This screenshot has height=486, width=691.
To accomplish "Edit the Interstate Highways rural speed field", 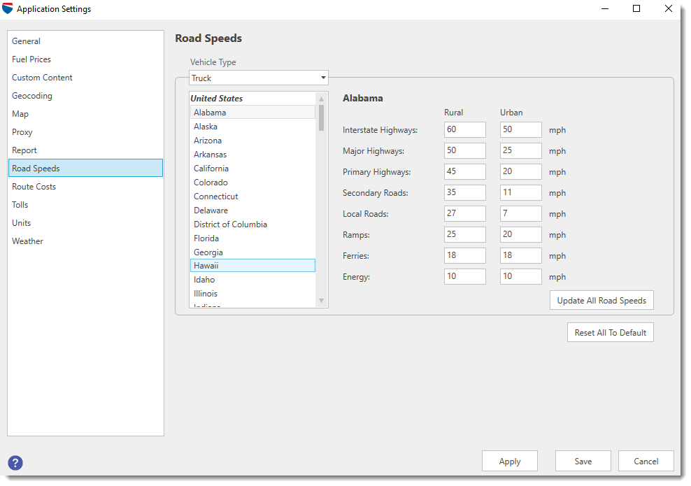I will [x=464, y=130].
